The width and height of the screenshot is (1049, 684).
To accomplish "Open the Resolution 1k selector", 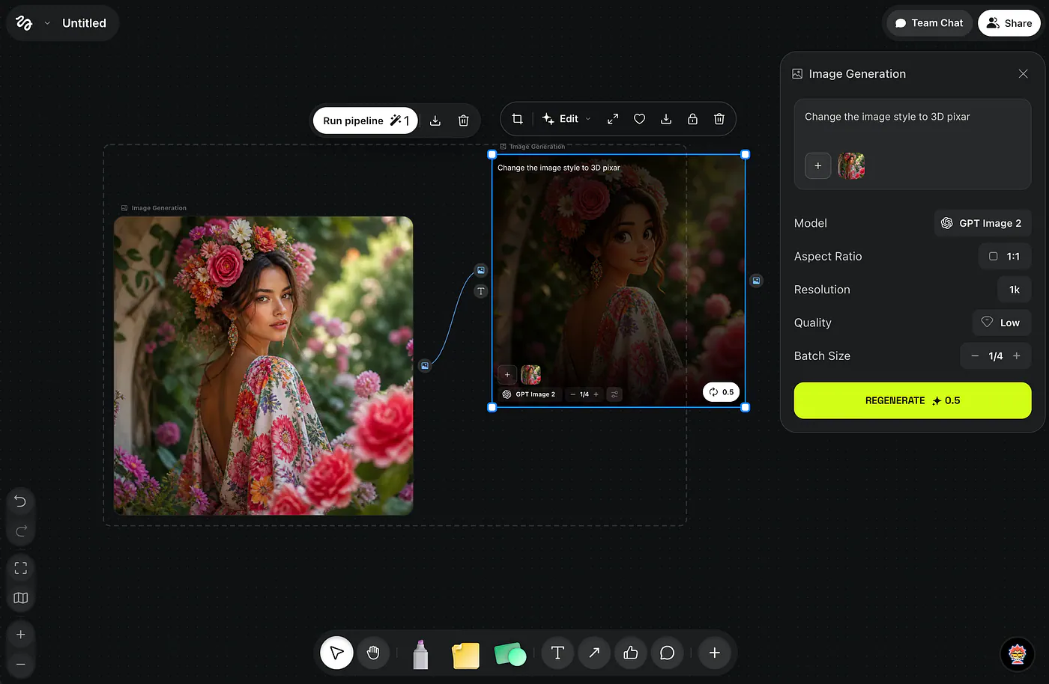I will [x=1015, y=290].
